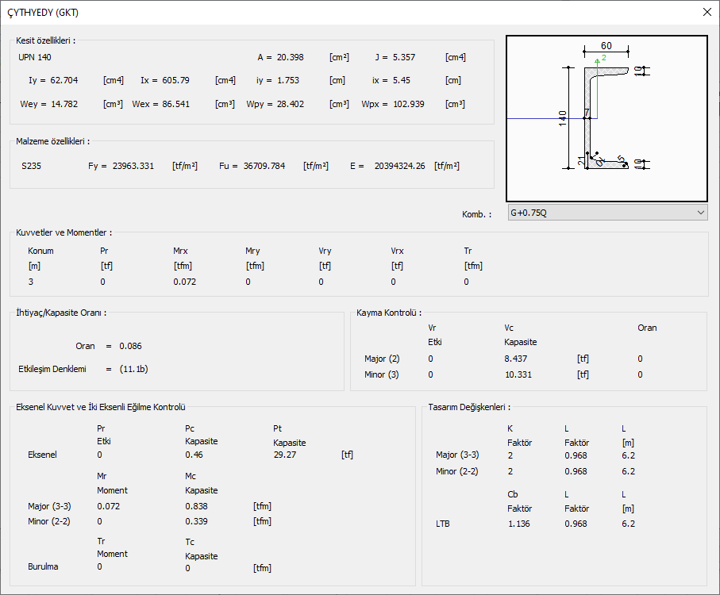This screenshot has width=720, height=595.
Task: Click the Major (3-3) Mc capacity 0.838
Action: pos(196,505)
